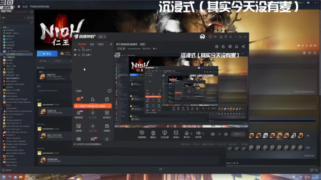Click the orange highlighted toolbox icon

coord(79,99)
